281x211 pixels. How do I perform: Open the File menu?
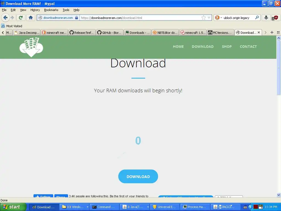pyautogui.click(x=4, y=10)
